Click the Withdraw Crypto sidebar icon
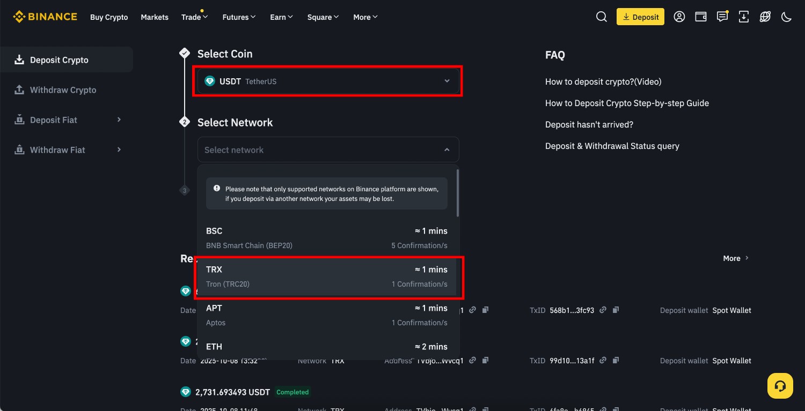Viewport: 805px width, 411px height. (19, 89)
